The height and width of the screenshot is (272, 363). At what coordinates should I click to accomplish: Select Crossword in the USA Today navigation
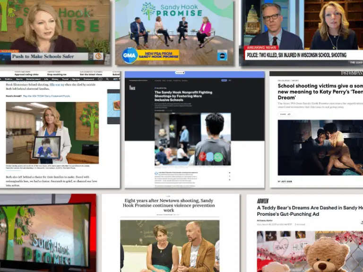(x=89, y=79)
